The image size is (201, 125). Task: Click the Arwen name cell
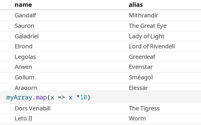coord(23,67)
